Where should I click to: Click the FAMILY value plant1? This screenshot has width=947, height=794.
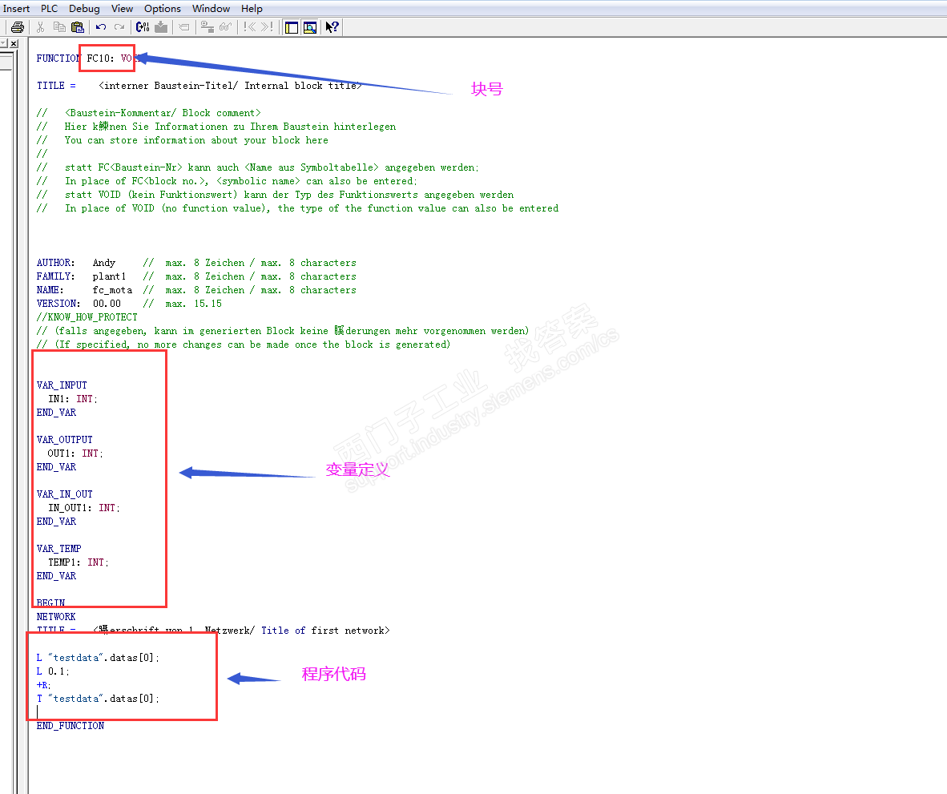click(109, 276)
